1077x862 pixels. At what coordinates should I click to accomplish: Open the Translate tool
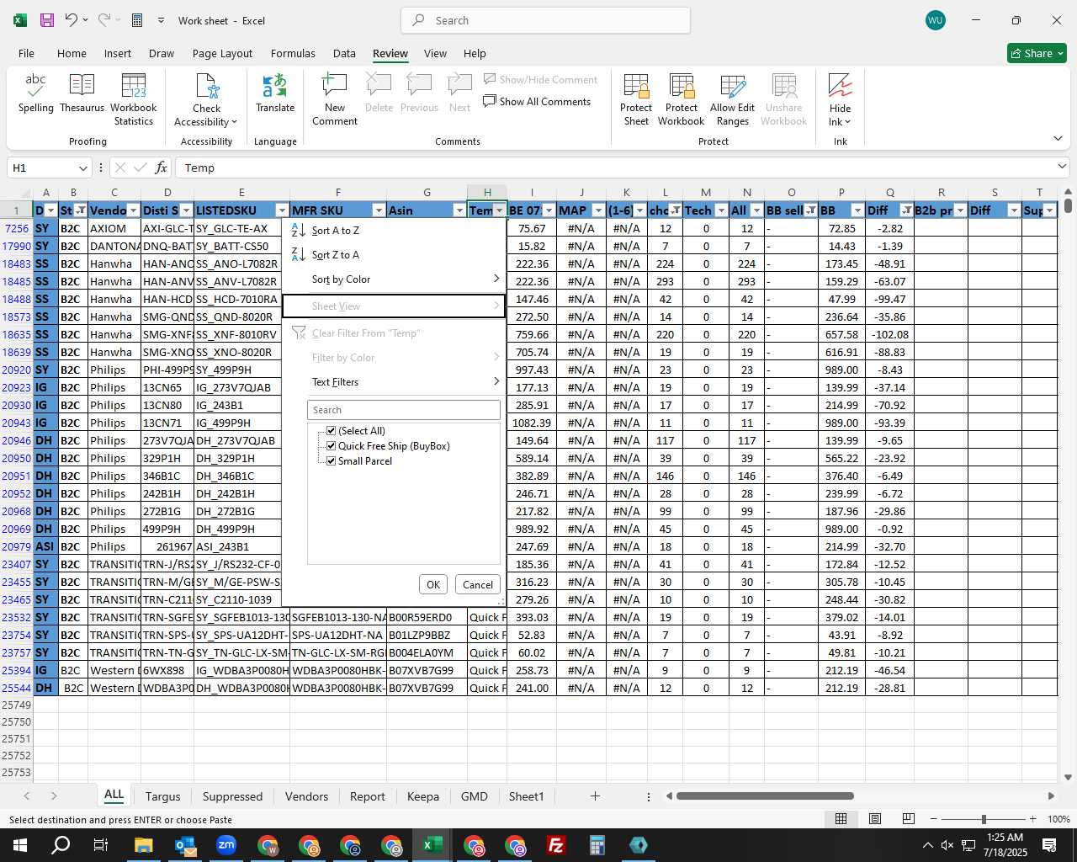(x=275, y=93)
